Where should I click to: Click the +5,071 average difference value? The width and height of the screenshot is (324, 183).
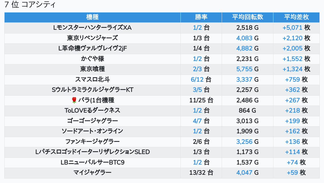[292, 28]
